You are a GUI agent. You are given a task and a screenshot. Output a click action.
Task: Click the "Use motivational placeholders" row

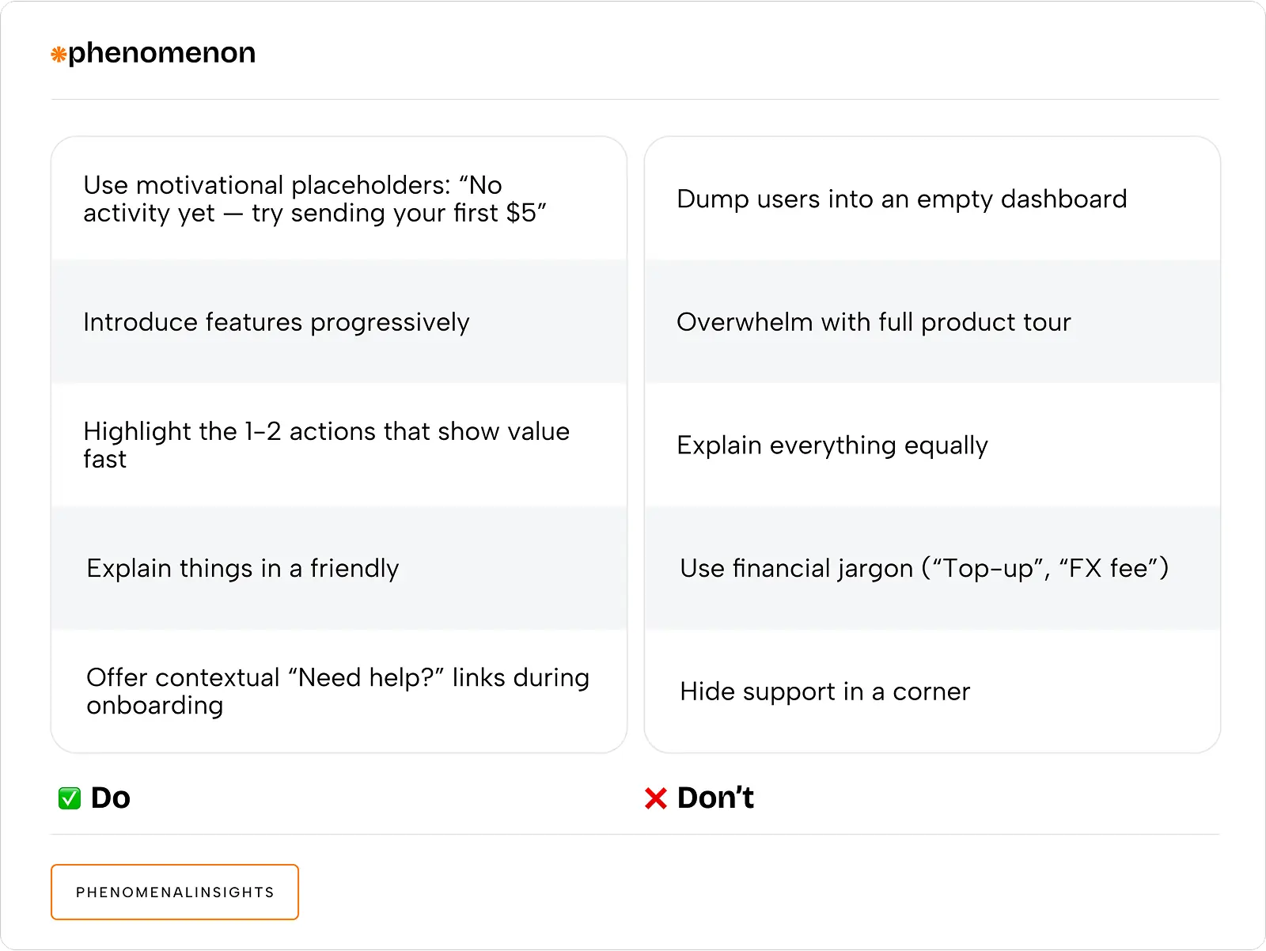(x=314, y=199)
